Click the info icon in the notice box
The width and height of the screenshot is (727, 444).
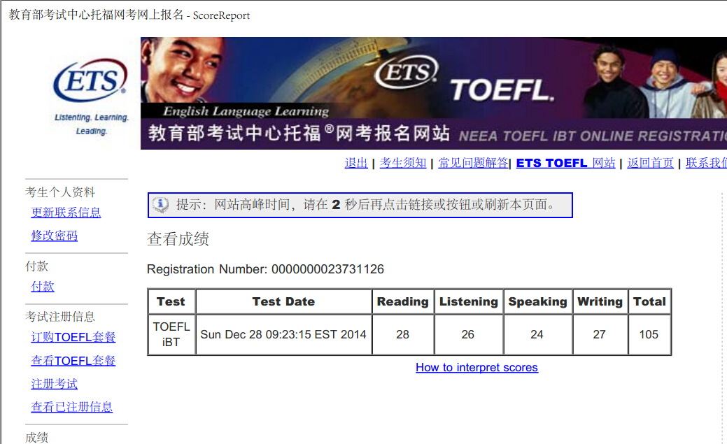161,205
